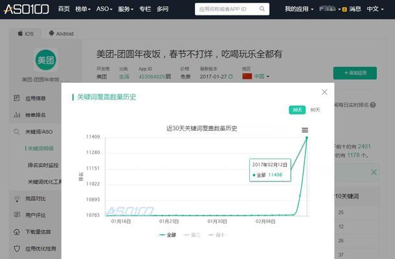Viewport: 395px width, 259px height.
Task: Click the 1178 keyword count link
Action: click(x=353, y=155)
